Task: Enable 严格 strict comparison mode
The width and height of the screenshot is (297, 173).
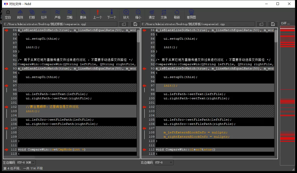Action: 57,14
